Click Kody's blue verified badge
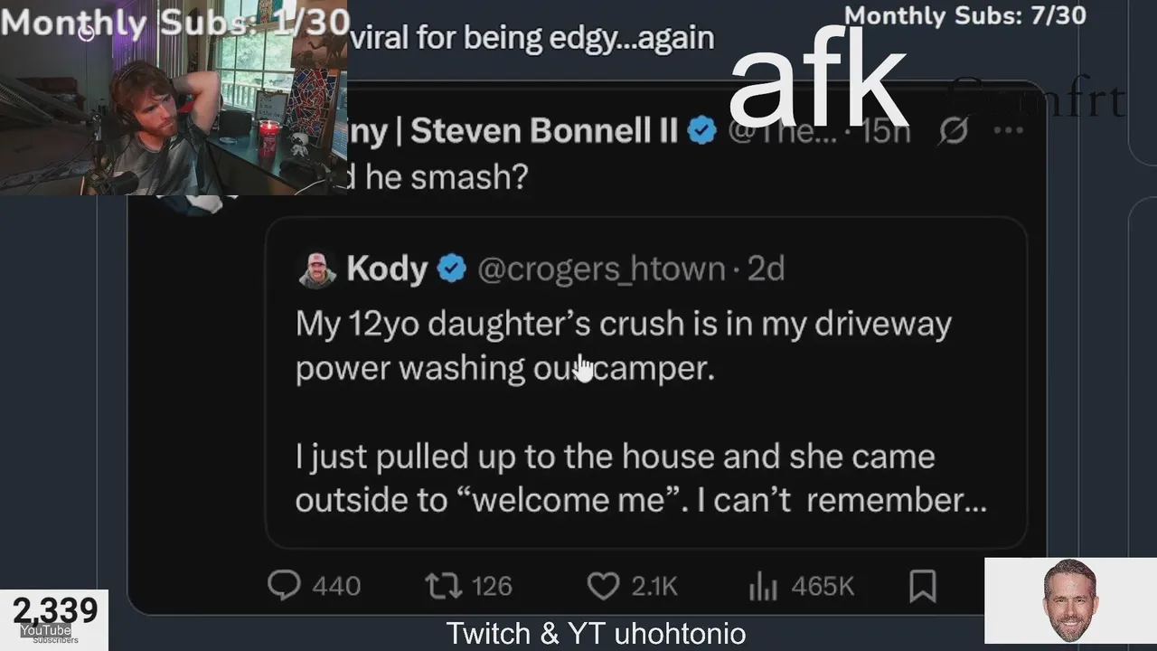1157x651 pixels. point(451,269)
